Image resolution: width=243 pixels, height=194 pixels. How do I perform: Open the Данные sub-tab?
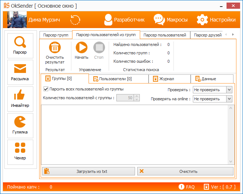click(212, 79)
